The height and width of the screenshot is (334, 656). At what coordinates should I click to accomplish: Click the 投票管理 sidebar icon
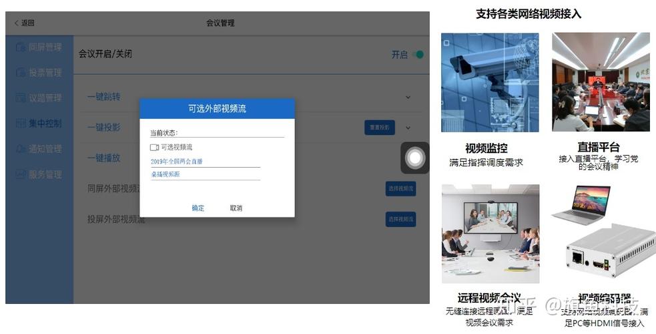pos(21,72)
